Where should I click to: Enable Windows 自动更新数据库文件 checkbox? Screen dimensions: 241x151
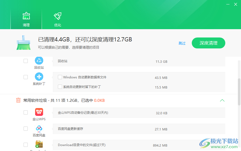click(60, 77)
